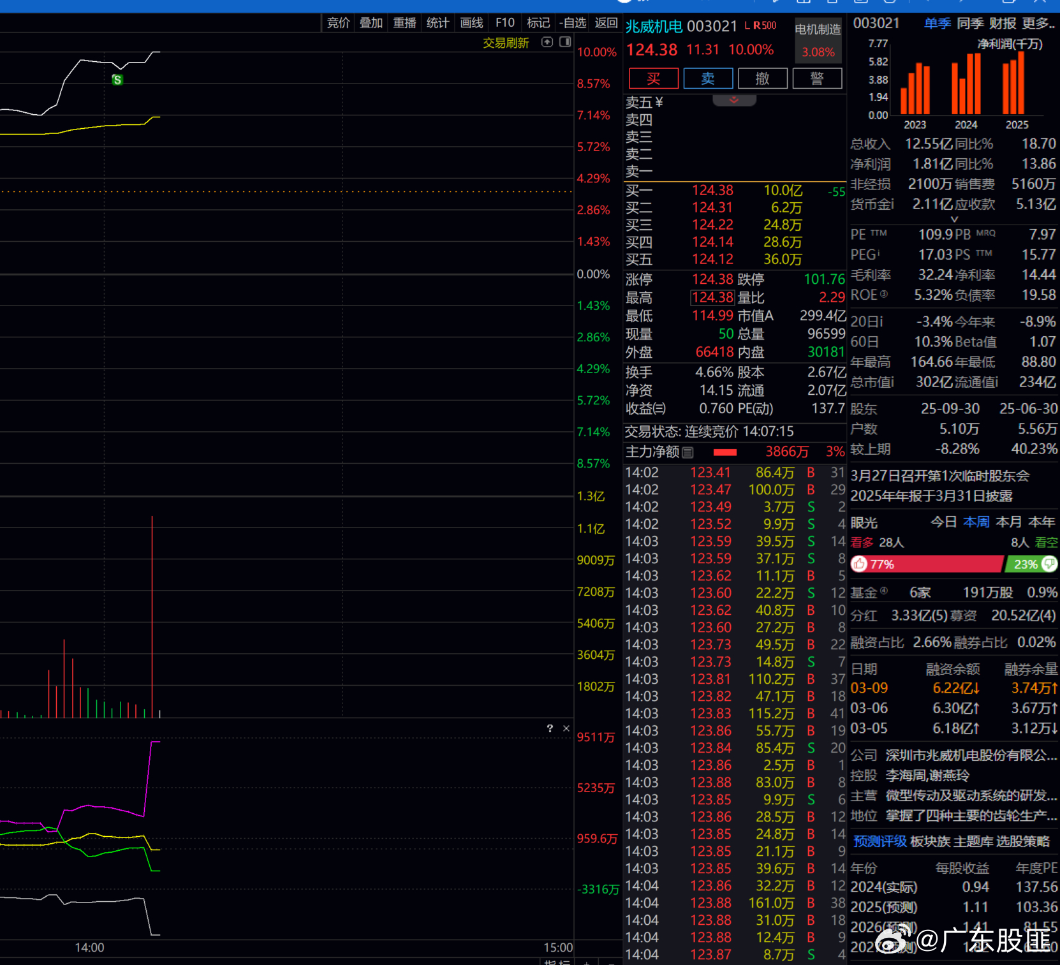Select the 本月 sentiment period
Viewport: 1060px width, 965px height.
(x=1008, y=522)
